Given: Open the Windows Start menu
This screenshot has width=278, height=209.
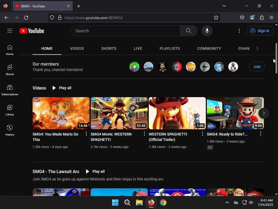Looking at the screenshot, I should tap(115, 202).
